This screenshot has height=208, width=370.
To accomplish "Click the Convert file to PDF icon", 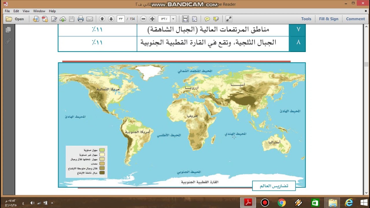I will click(x=36, y=19).
